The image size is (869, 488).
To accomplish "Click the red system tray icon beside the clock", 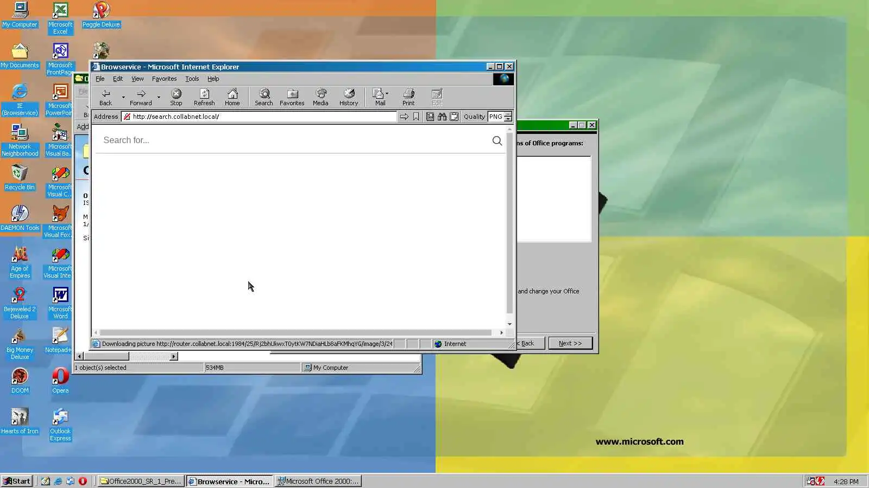I will point(820,481).
